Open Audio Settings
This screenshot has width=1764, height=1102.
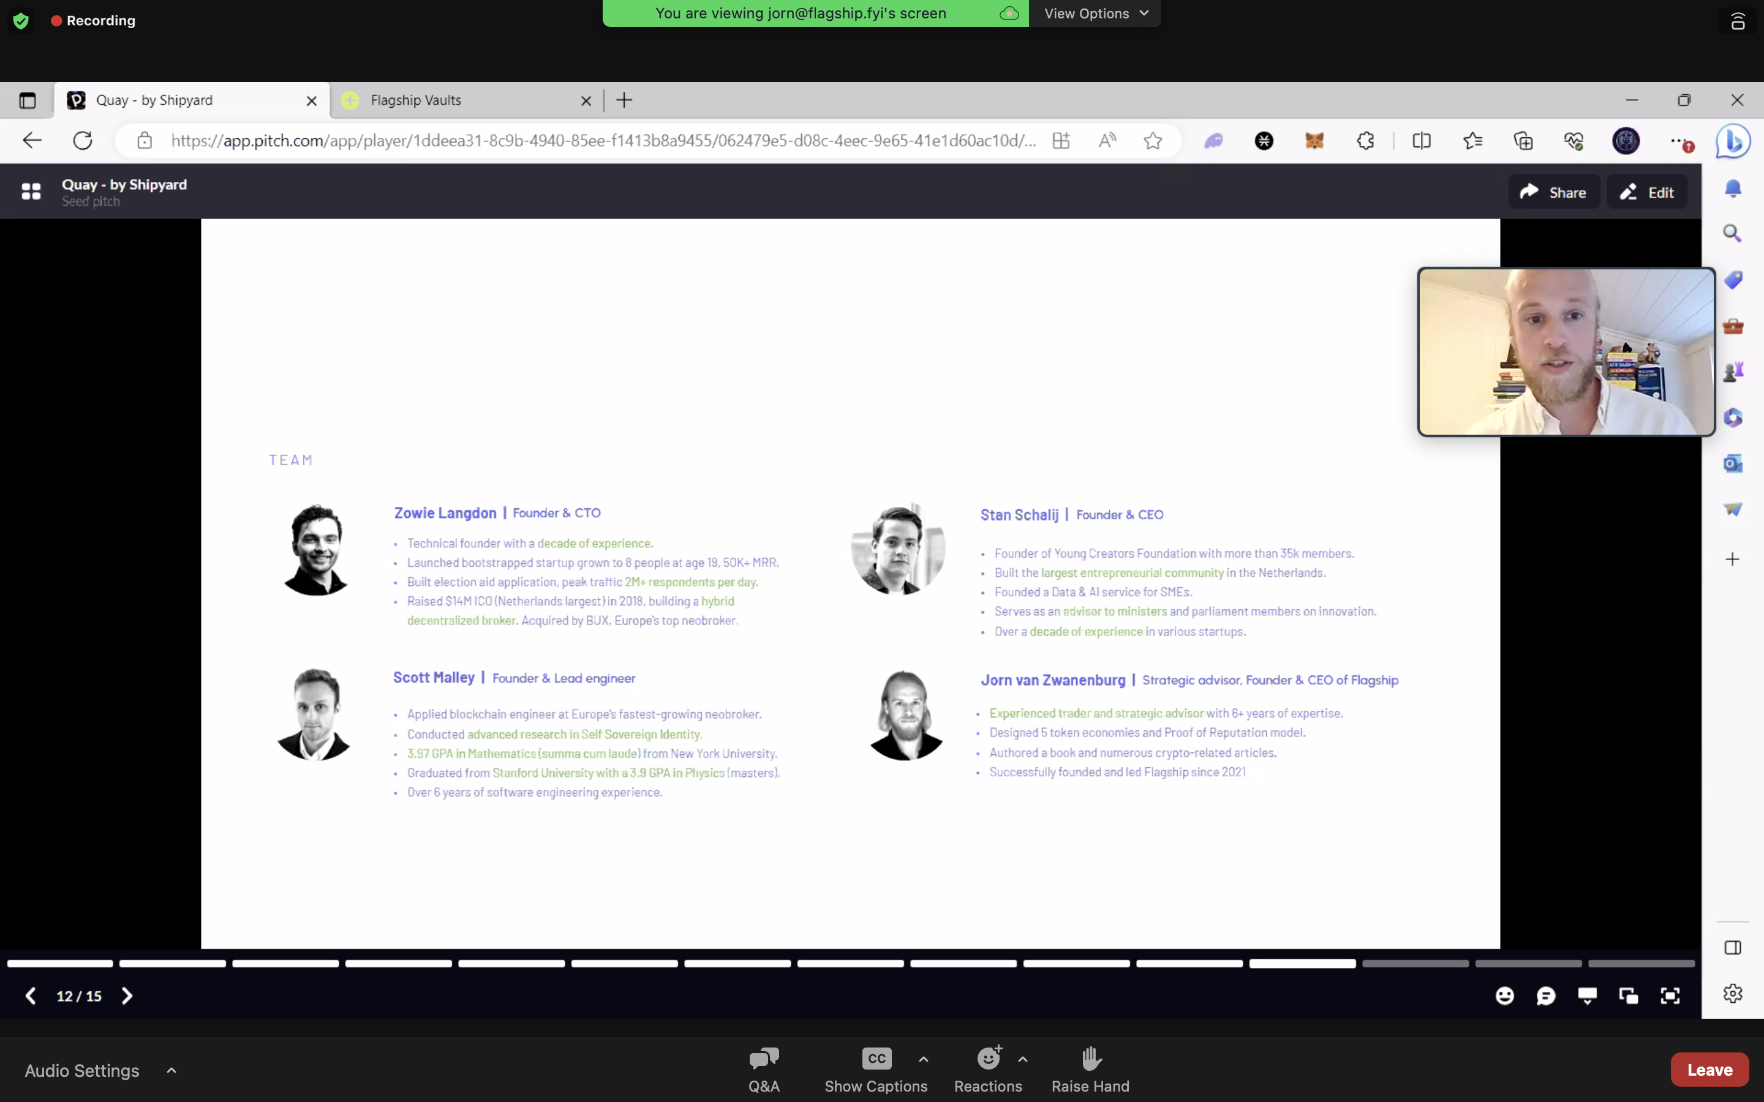[81, 1070]
